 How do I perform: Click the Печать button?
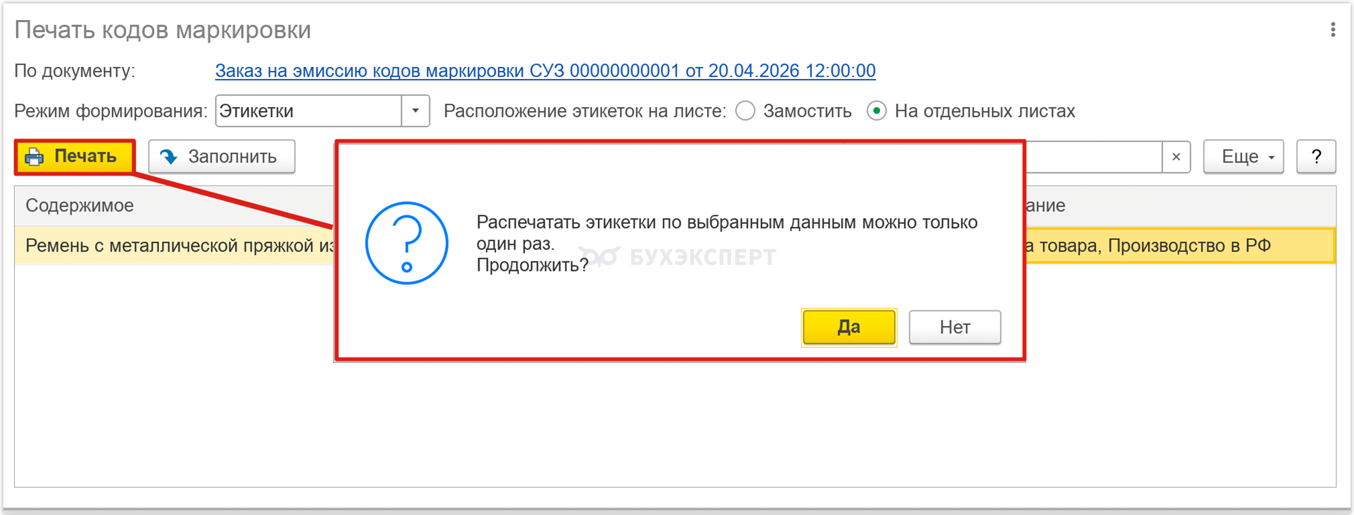coord(75,157)
